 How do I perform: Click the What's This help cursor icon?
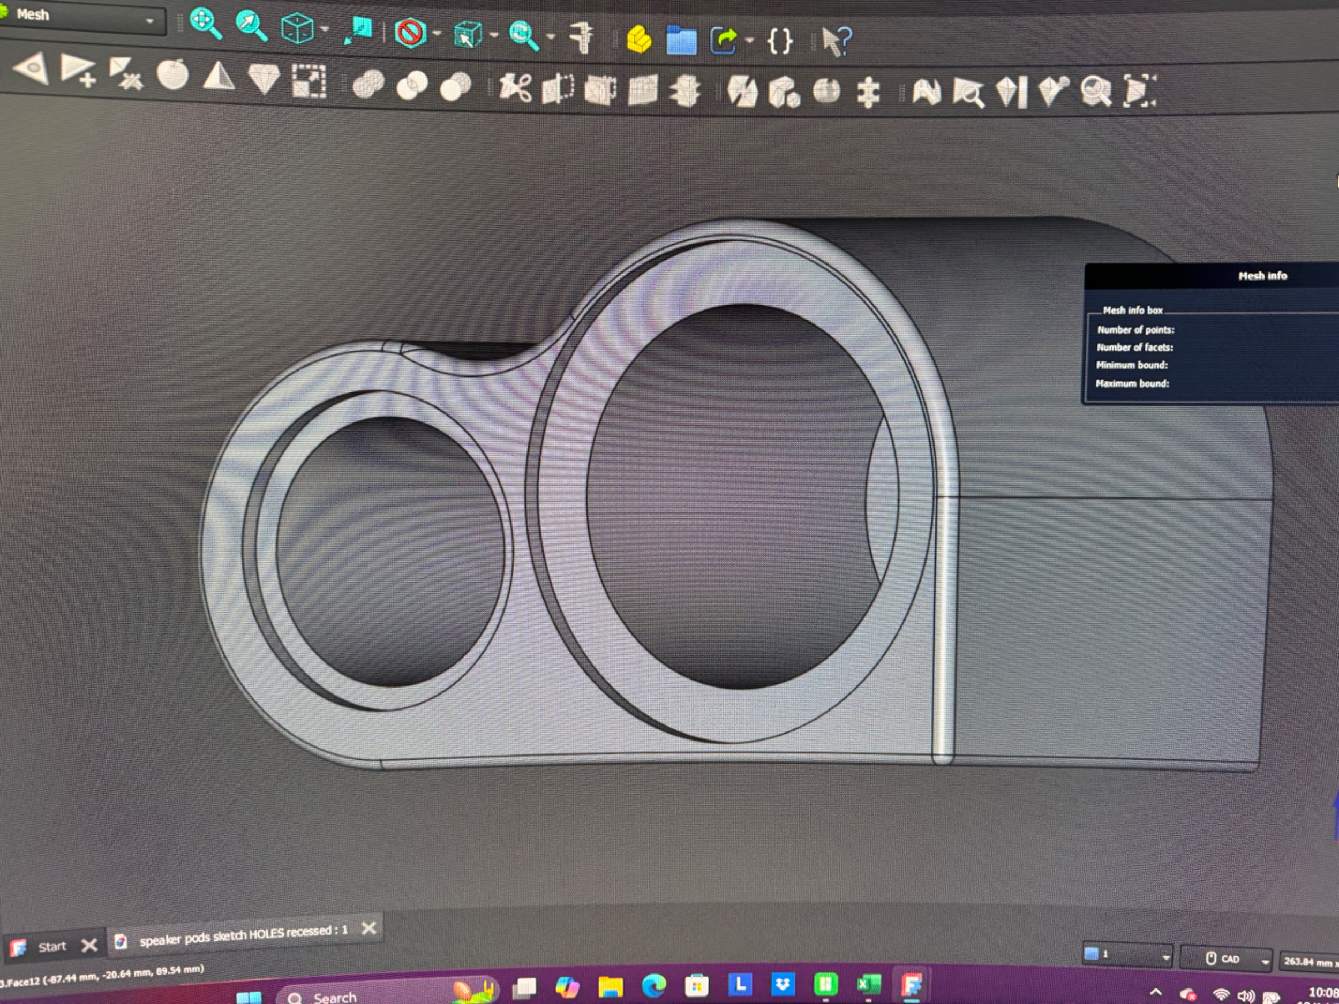point(837,42)
